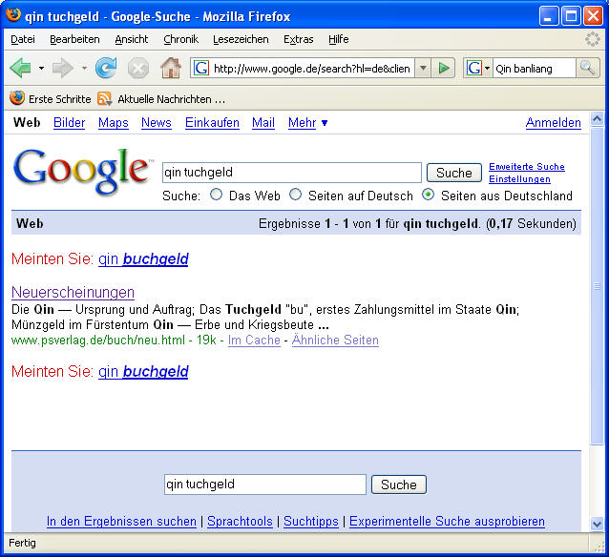Click the RSS feed icon for Aktuelle Nachrichten
The height and width of the screenshot is (557, 609).
(104, 99)
